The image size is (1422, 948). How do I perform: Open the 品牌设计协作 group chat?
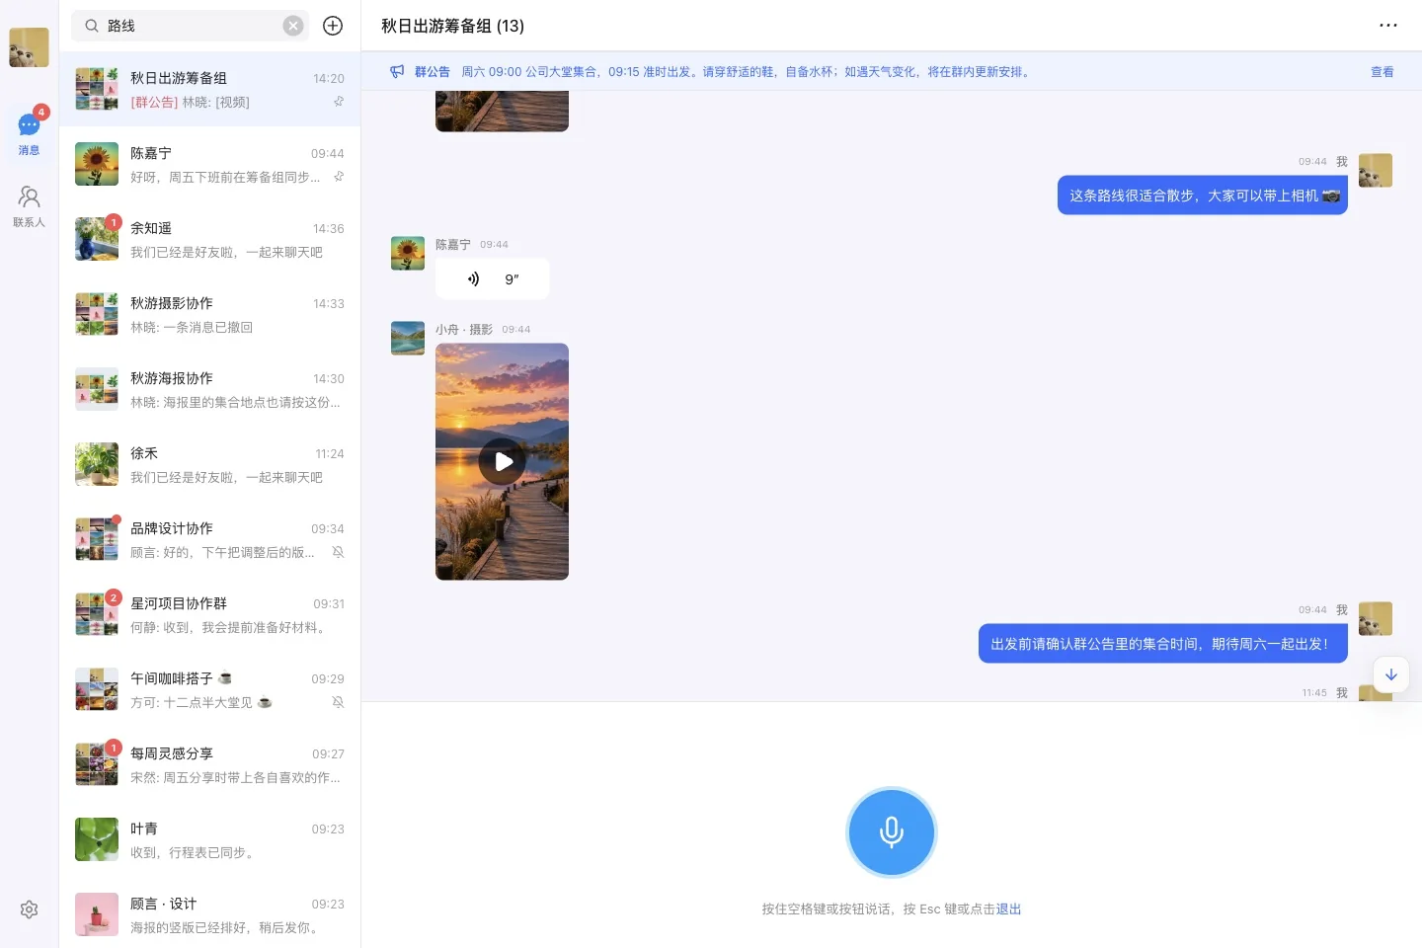tap(209, 539)
